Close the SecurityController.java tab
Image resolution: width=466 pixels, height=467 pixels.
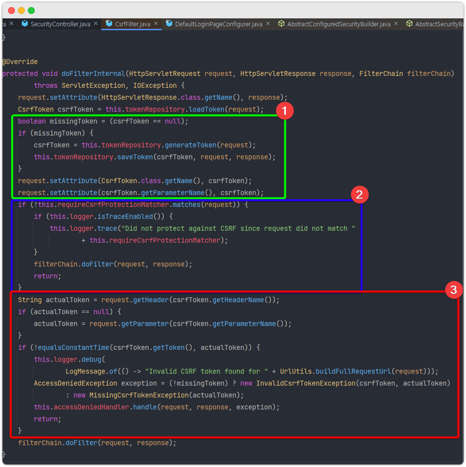tap(94, 23)
